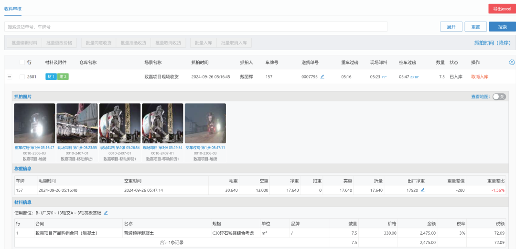Click the pencil icon beside 出厂净重 17920
This screenshot has height=249, width=516.
422,190
